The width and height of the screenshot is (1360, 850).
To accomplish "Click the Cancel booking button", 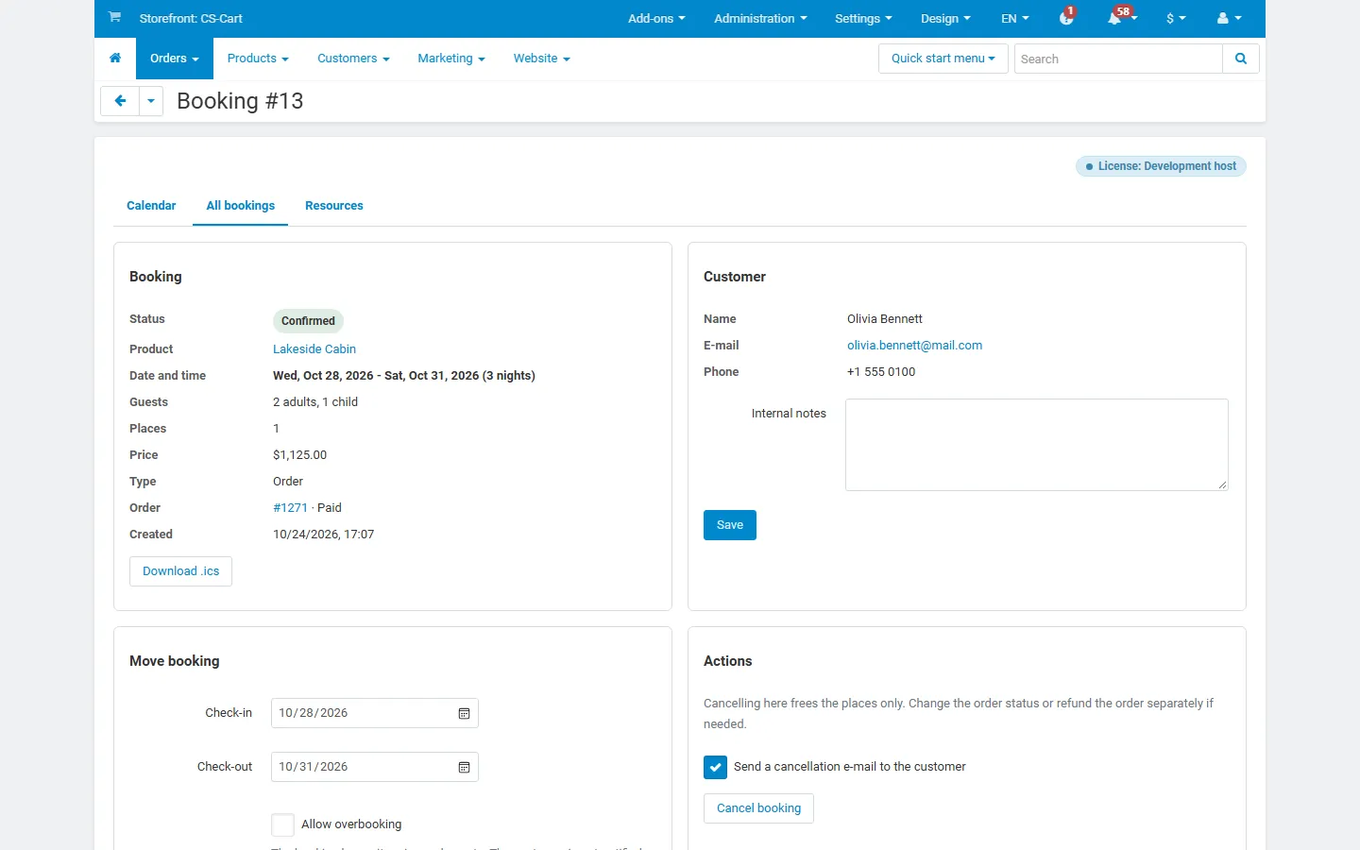I will coord(758,808).
